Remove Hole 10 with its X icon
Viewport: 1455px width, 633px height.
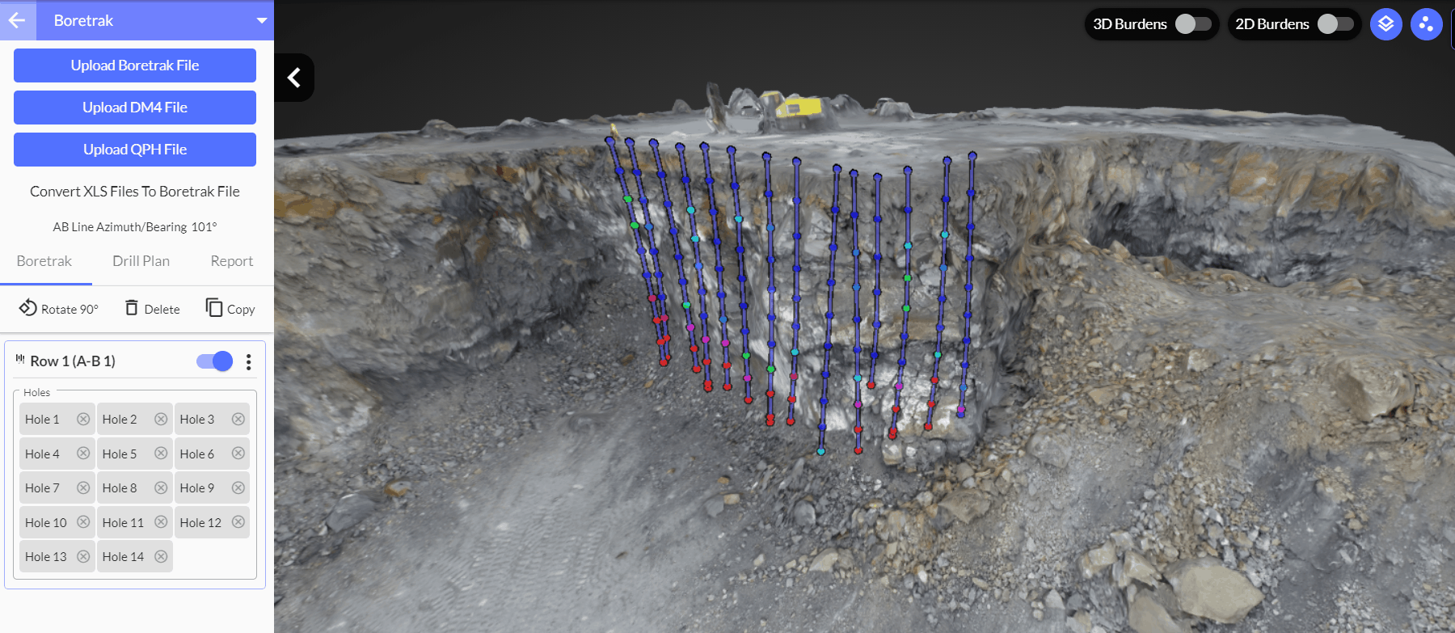tap(83, 522)
